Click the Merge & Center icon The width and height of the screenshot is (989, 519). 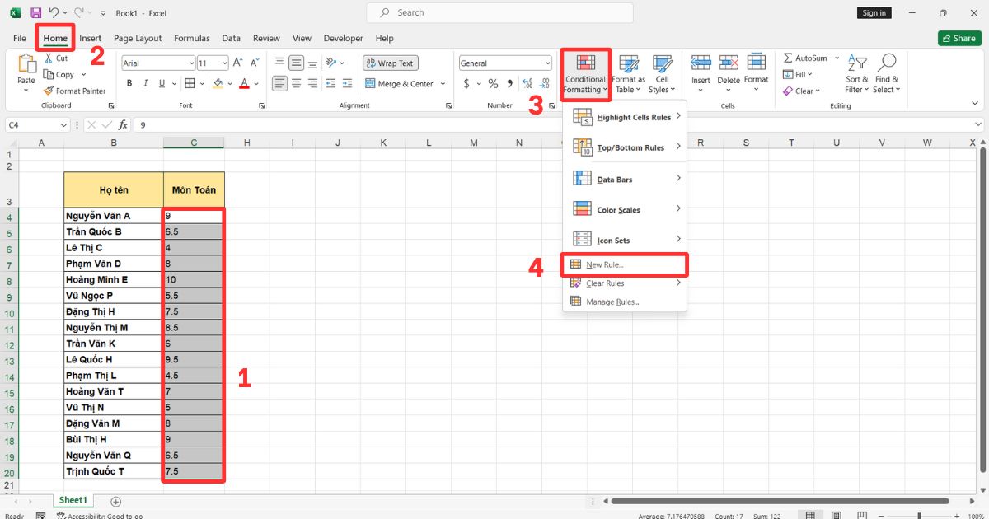pos(370,84)
